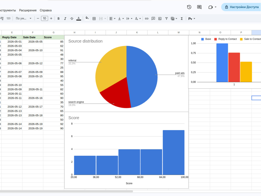Select the blue Base bar in column chart
This screenshot has width=261, height=196.
pos(222,63)
